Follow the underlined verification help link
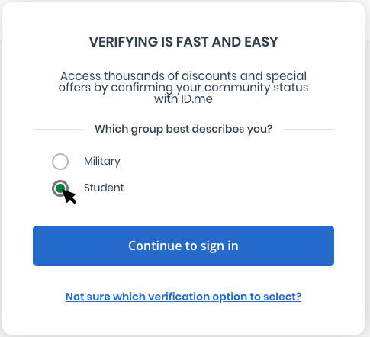 [183, 297]
